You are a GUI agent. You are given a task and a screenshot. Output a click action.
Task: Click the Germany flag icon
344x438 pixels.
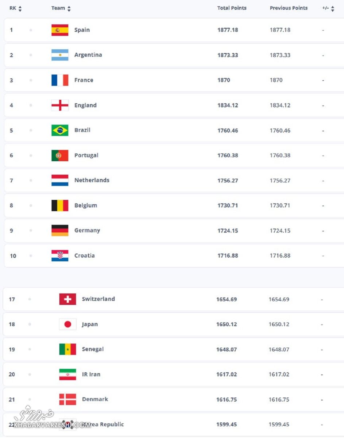pyautogui.click(x=60, y=230)
